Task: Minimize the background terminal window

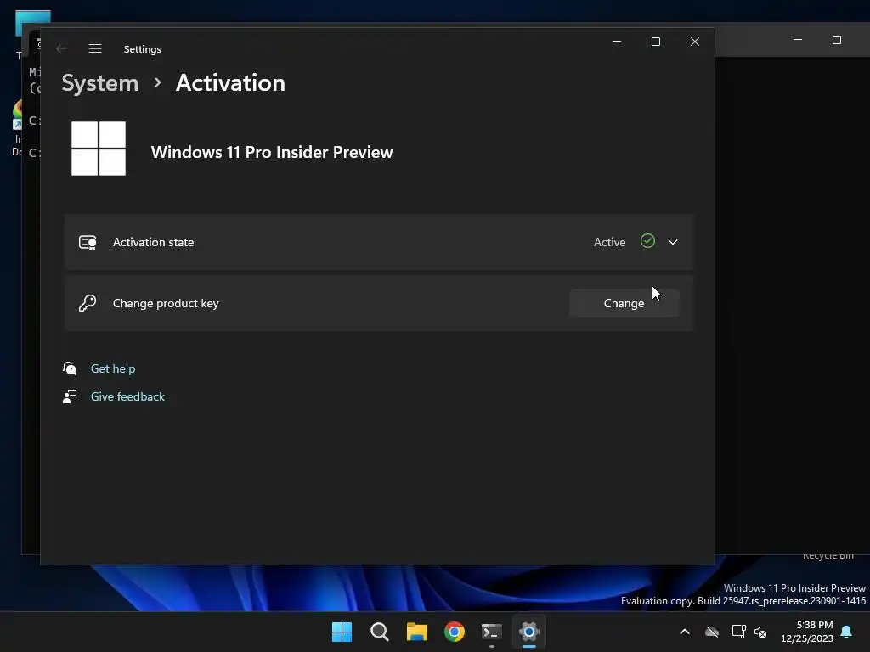Action: [x=798, y=40]
